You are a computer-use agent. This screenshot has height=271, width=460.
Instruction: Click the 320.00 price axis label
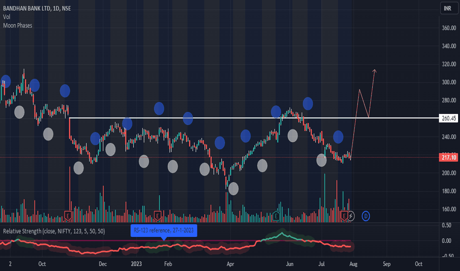coord(449,64)
